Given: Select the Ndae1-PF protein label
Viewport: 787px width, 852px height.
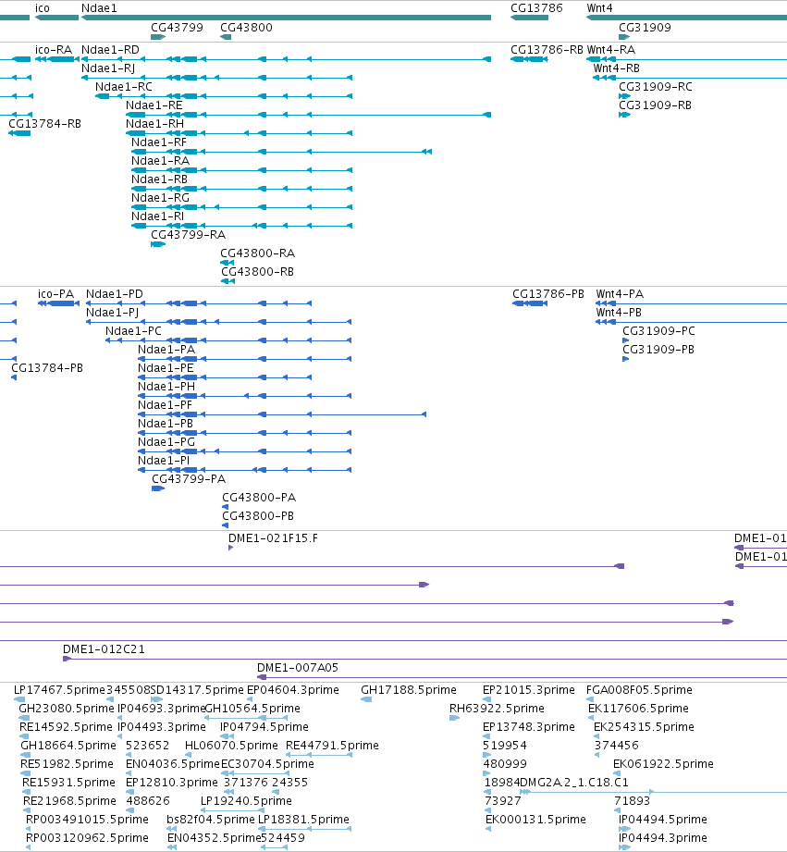Looking at the screenshot, I should click(x=166, y=405).
